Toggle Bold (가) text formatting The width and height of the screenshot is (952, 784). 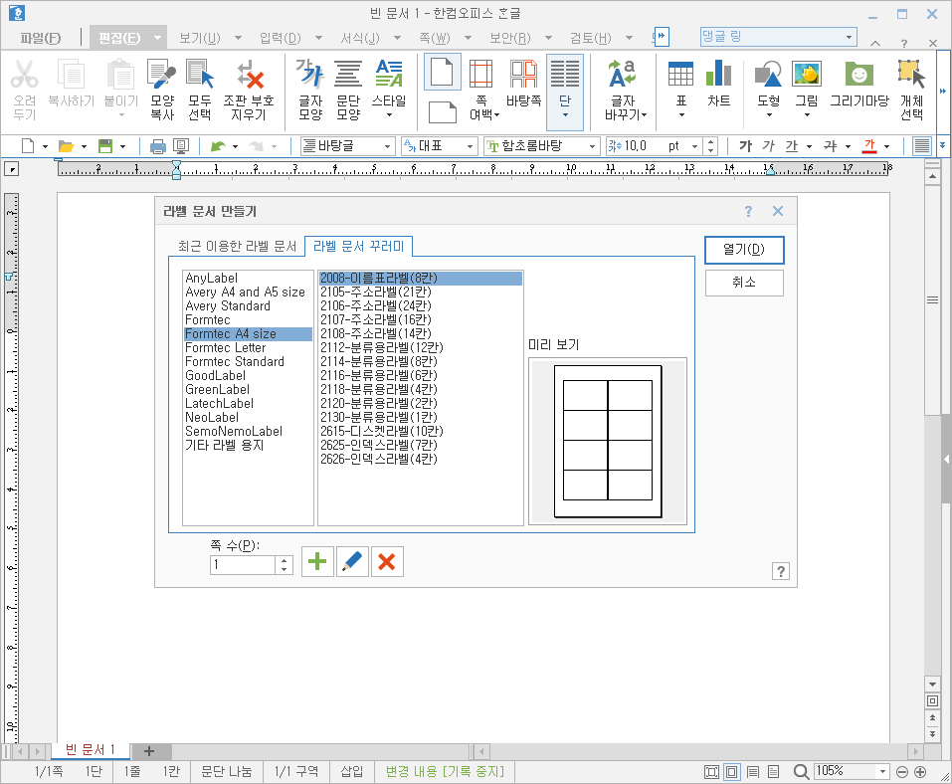pos(745,145)
